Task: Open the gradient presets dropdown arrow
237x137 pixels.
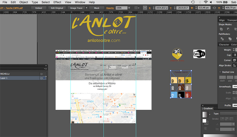Action: pos(209,115)
